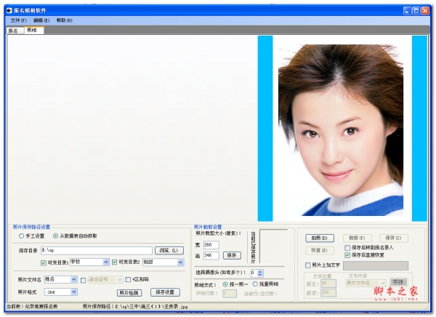This screenshot has height=317, width=436.
Task: Click the 截图(F) crop button
Action: 357,238
